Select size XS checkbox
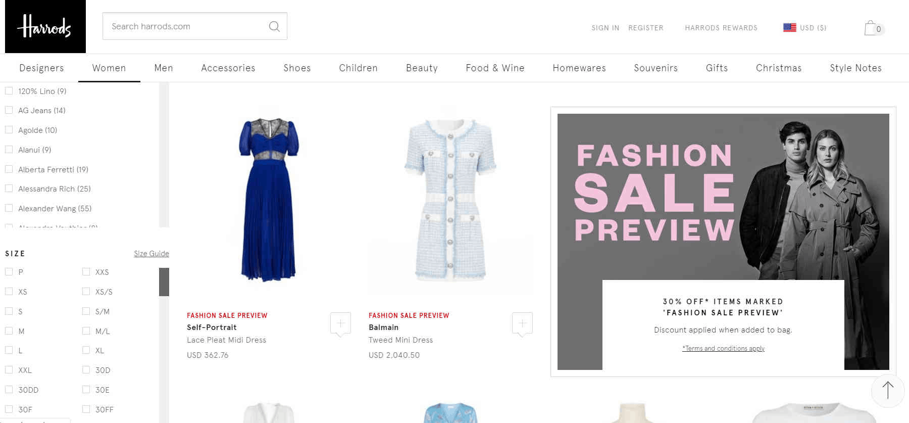 (9, 292)
